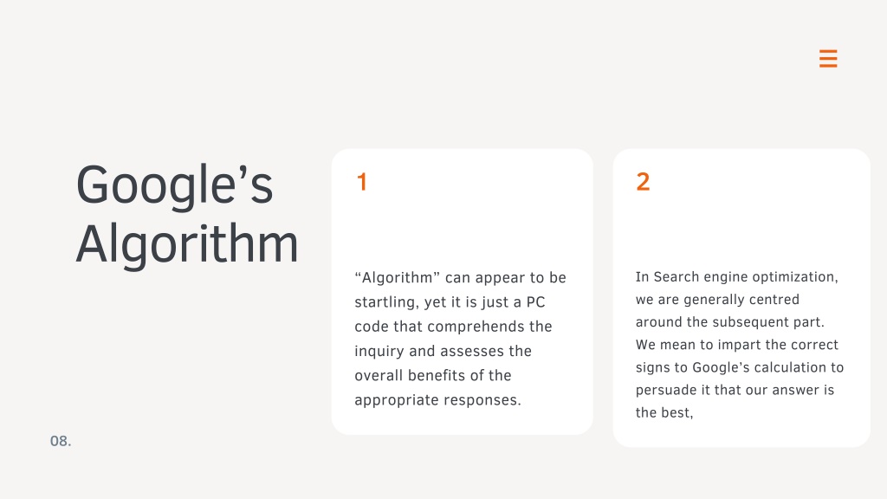Click the text 'appropriate responses.'
The width and height of the screenshot is (887, 499).
click(x=437, y=400)
